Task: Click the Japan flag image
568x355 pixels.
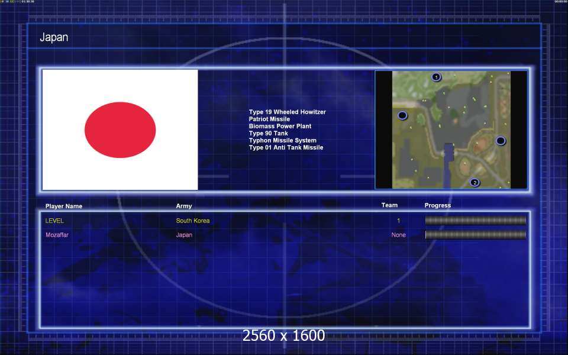Action: click(120, 130)
